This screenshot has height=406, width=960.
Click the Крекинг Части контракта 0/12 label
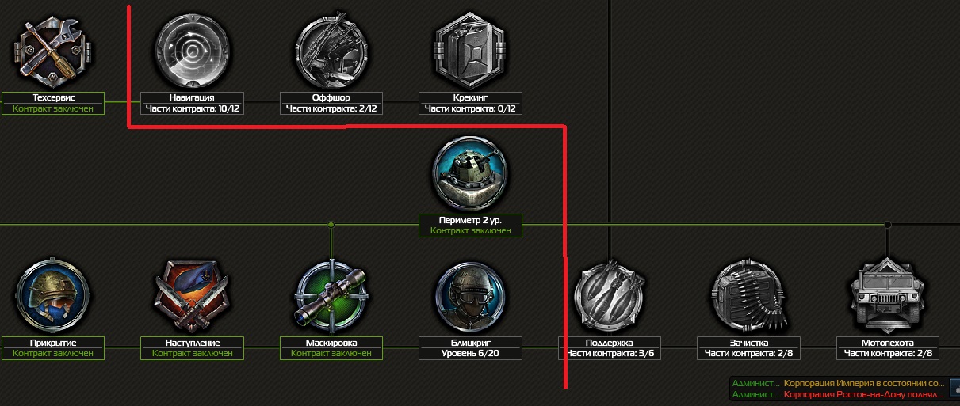pos(470,108)
